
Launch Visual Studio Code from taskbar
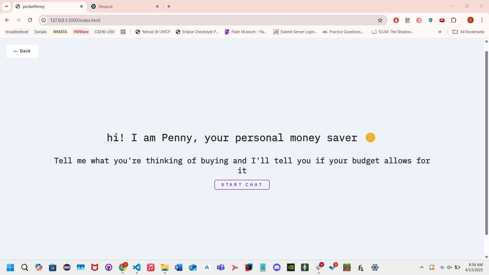(x=137, y=267)
